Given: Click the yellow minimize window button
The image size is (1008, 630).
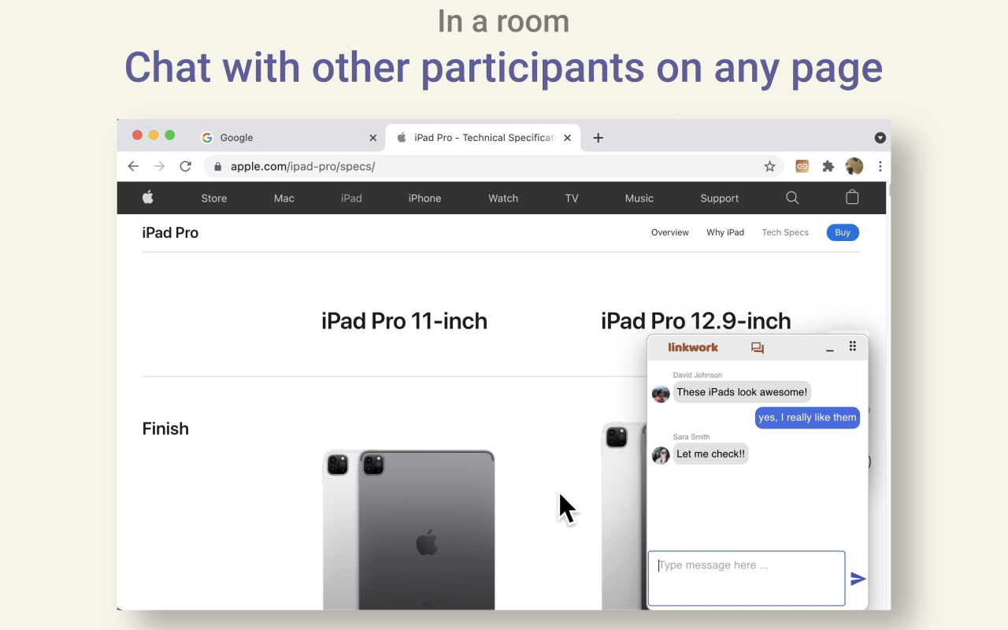Looking at the screenshot, I should [x=154, y=135].
